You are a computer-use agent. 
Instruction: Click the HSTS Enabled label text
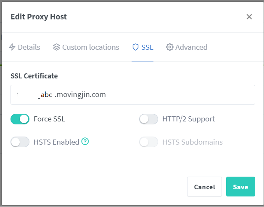point(56,142)
